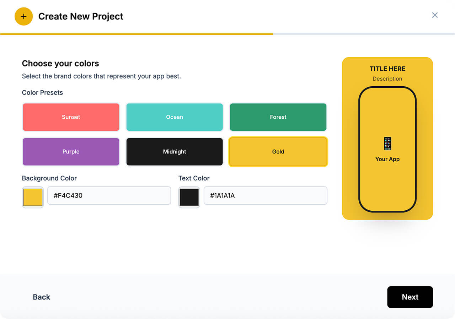Click the Description text in preview
This screenshot has width=455, height=319.
(387, 79)
